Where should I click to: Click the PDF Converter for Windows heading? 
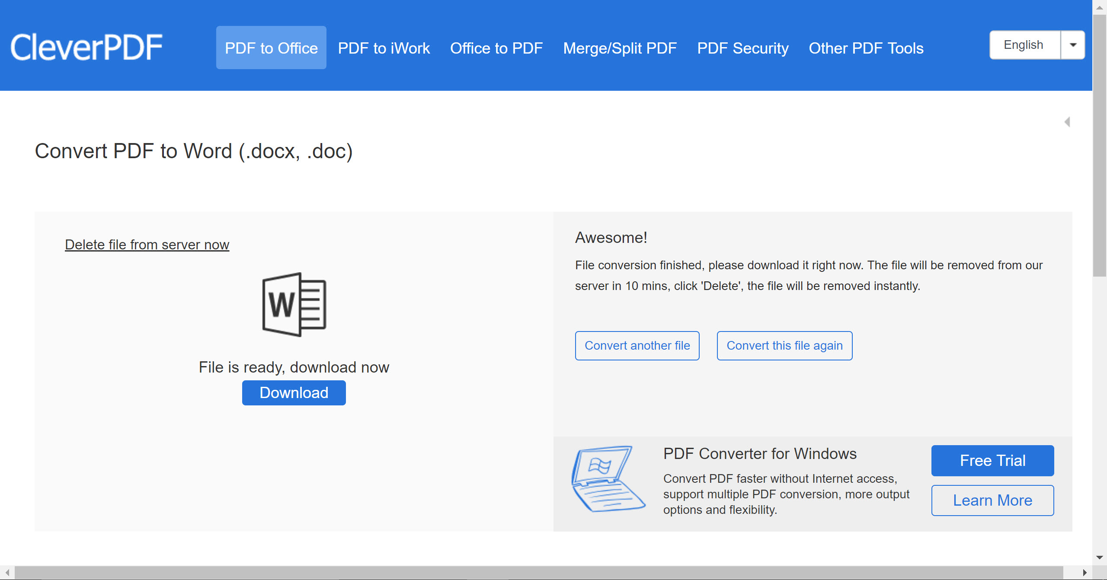pyautogui.click(x=760, y=454)
